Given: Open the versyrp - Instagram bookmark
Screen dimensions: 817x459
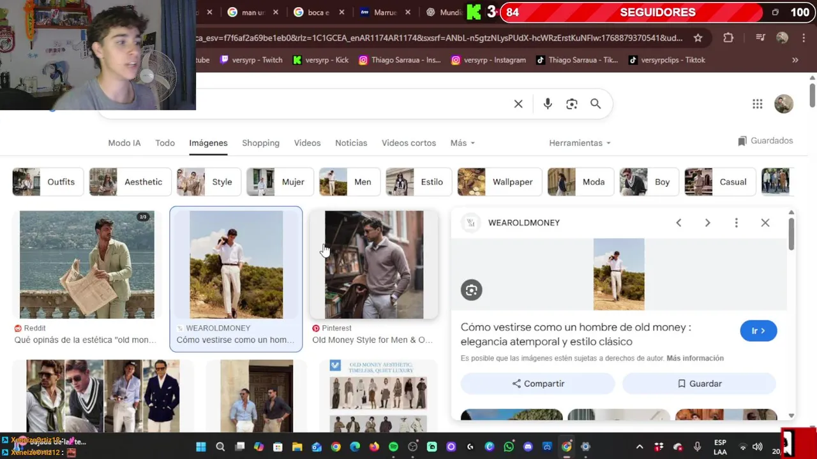Looking at the screenshot, I should pyautogui.click(x=489, y=60).
